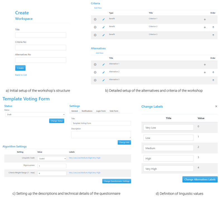Edit the High label field
The width and height of the screenshot is (220, 198).
point(169,158)
